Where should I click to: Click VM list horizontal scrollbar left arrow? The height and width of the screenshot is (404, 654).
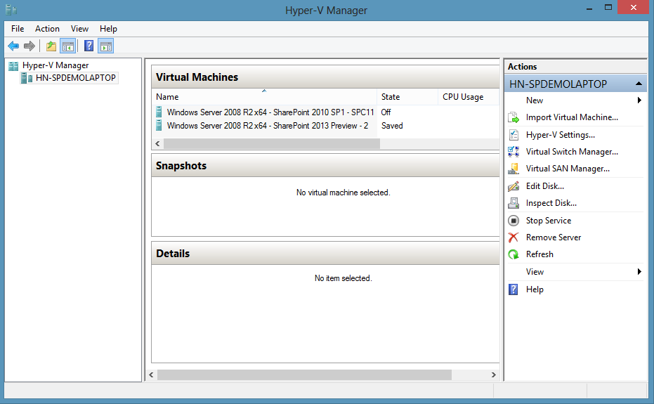[157, 143]
